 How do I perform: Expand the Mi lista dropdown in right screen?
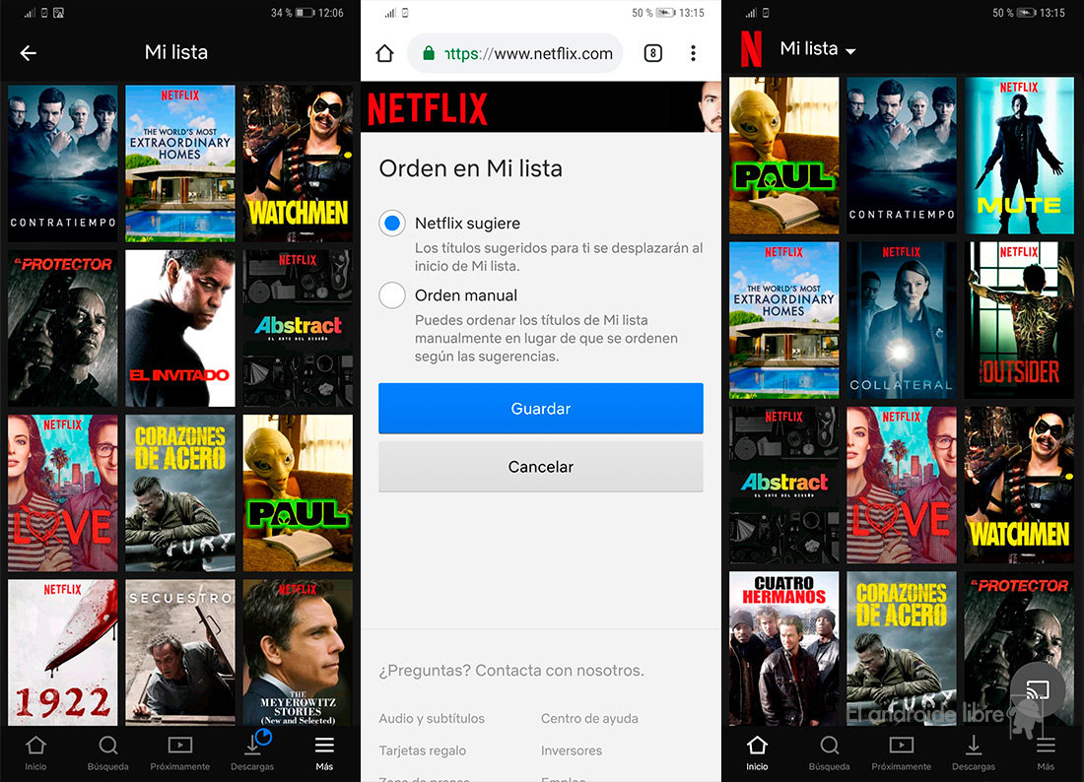pyautogui.click(x=818, y=49)
